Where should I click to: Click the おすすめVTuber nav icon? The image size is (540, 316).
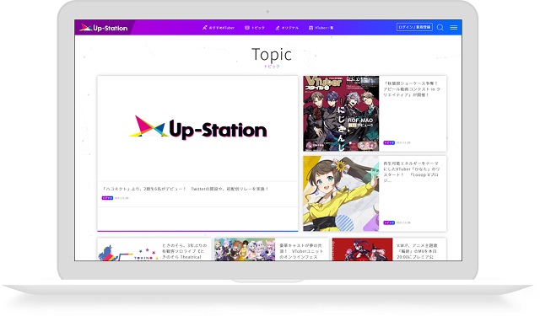(204, 28)
